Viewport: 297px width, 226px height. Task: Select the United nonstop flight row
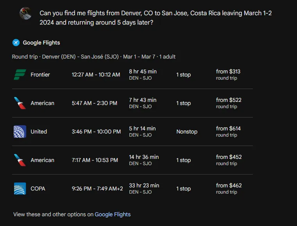click(132, 132)
